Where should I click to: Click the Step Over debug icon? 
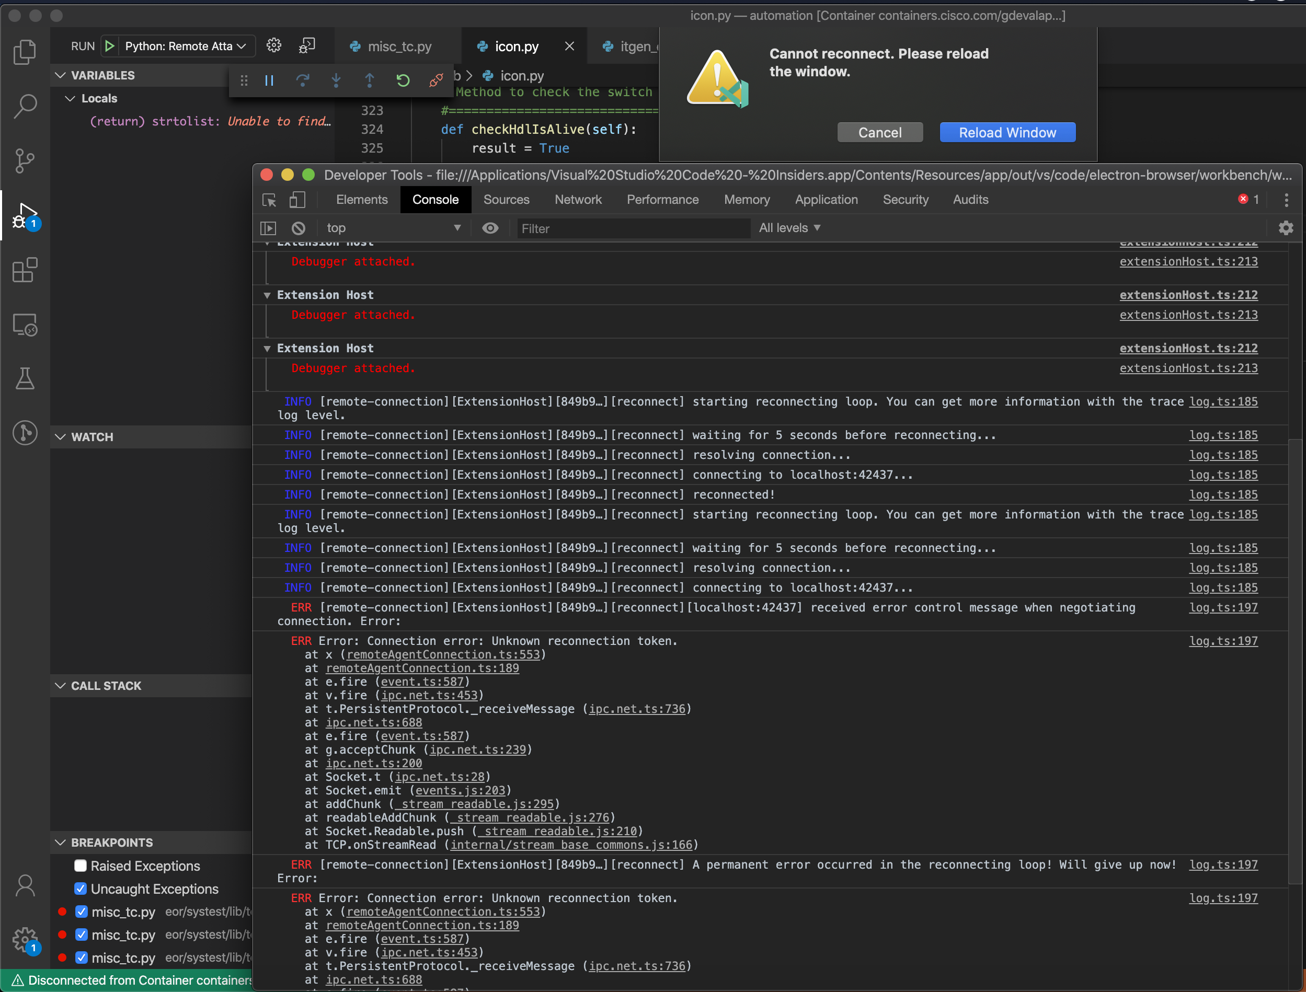(x=303, y=80)
